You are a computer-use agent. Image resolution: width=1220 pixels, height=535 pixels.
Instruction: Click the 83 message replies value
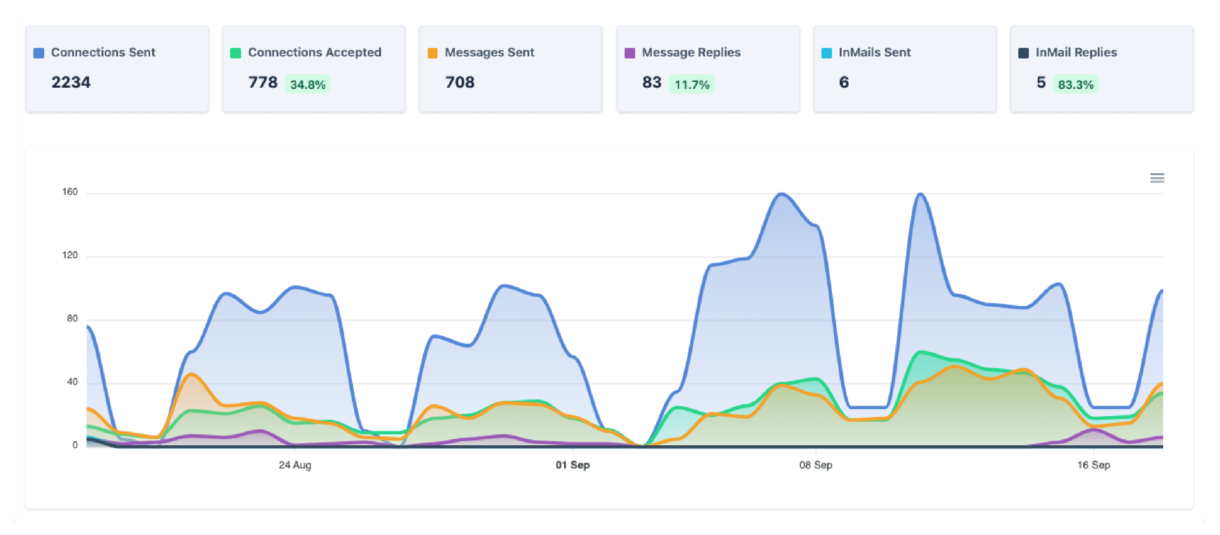pyautogui.click(x=652, y=82)
